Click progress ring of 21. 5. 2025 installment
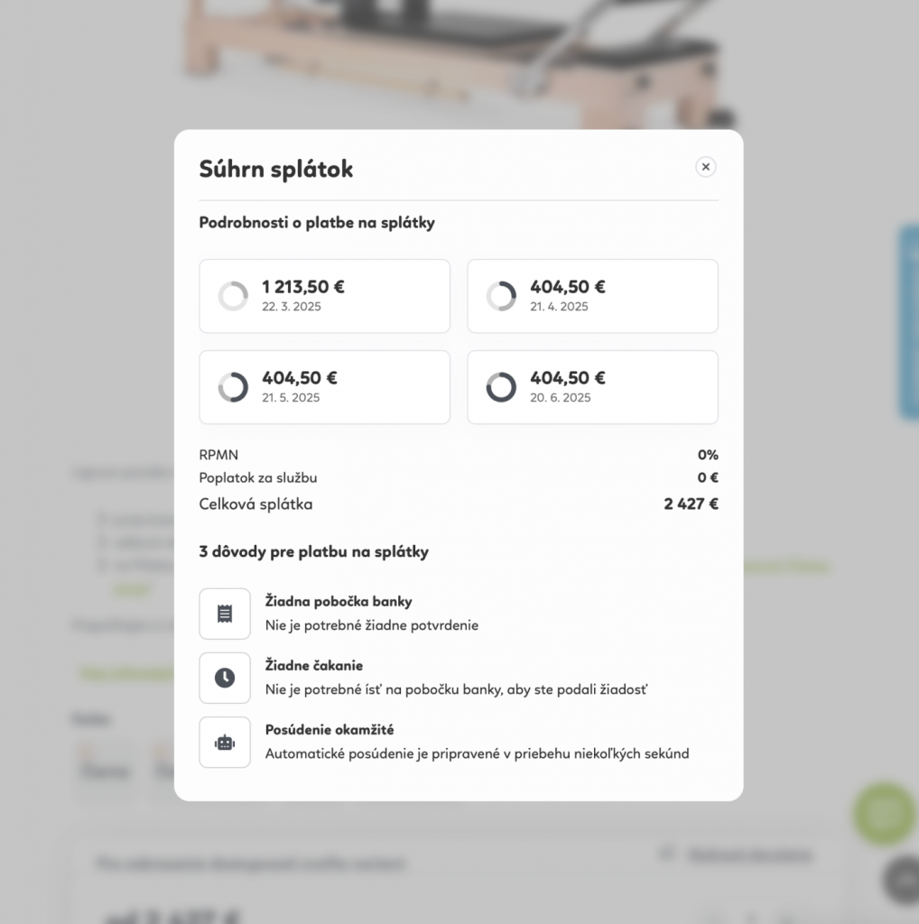 point(234,387)
